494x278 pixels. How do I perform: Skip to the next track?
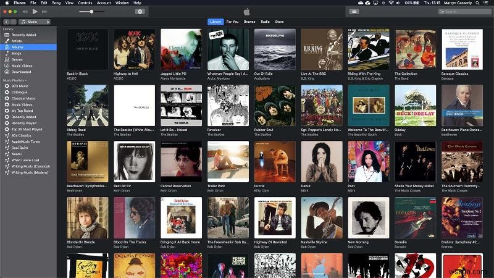point(44,12)
